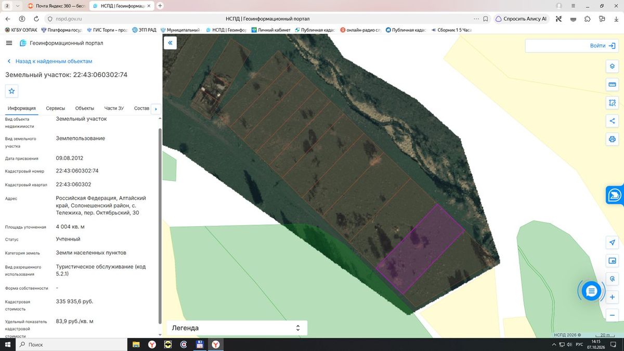
Task: Click the highlighted purple land plot
Action: pyautogui.click(x=420, y=250)
